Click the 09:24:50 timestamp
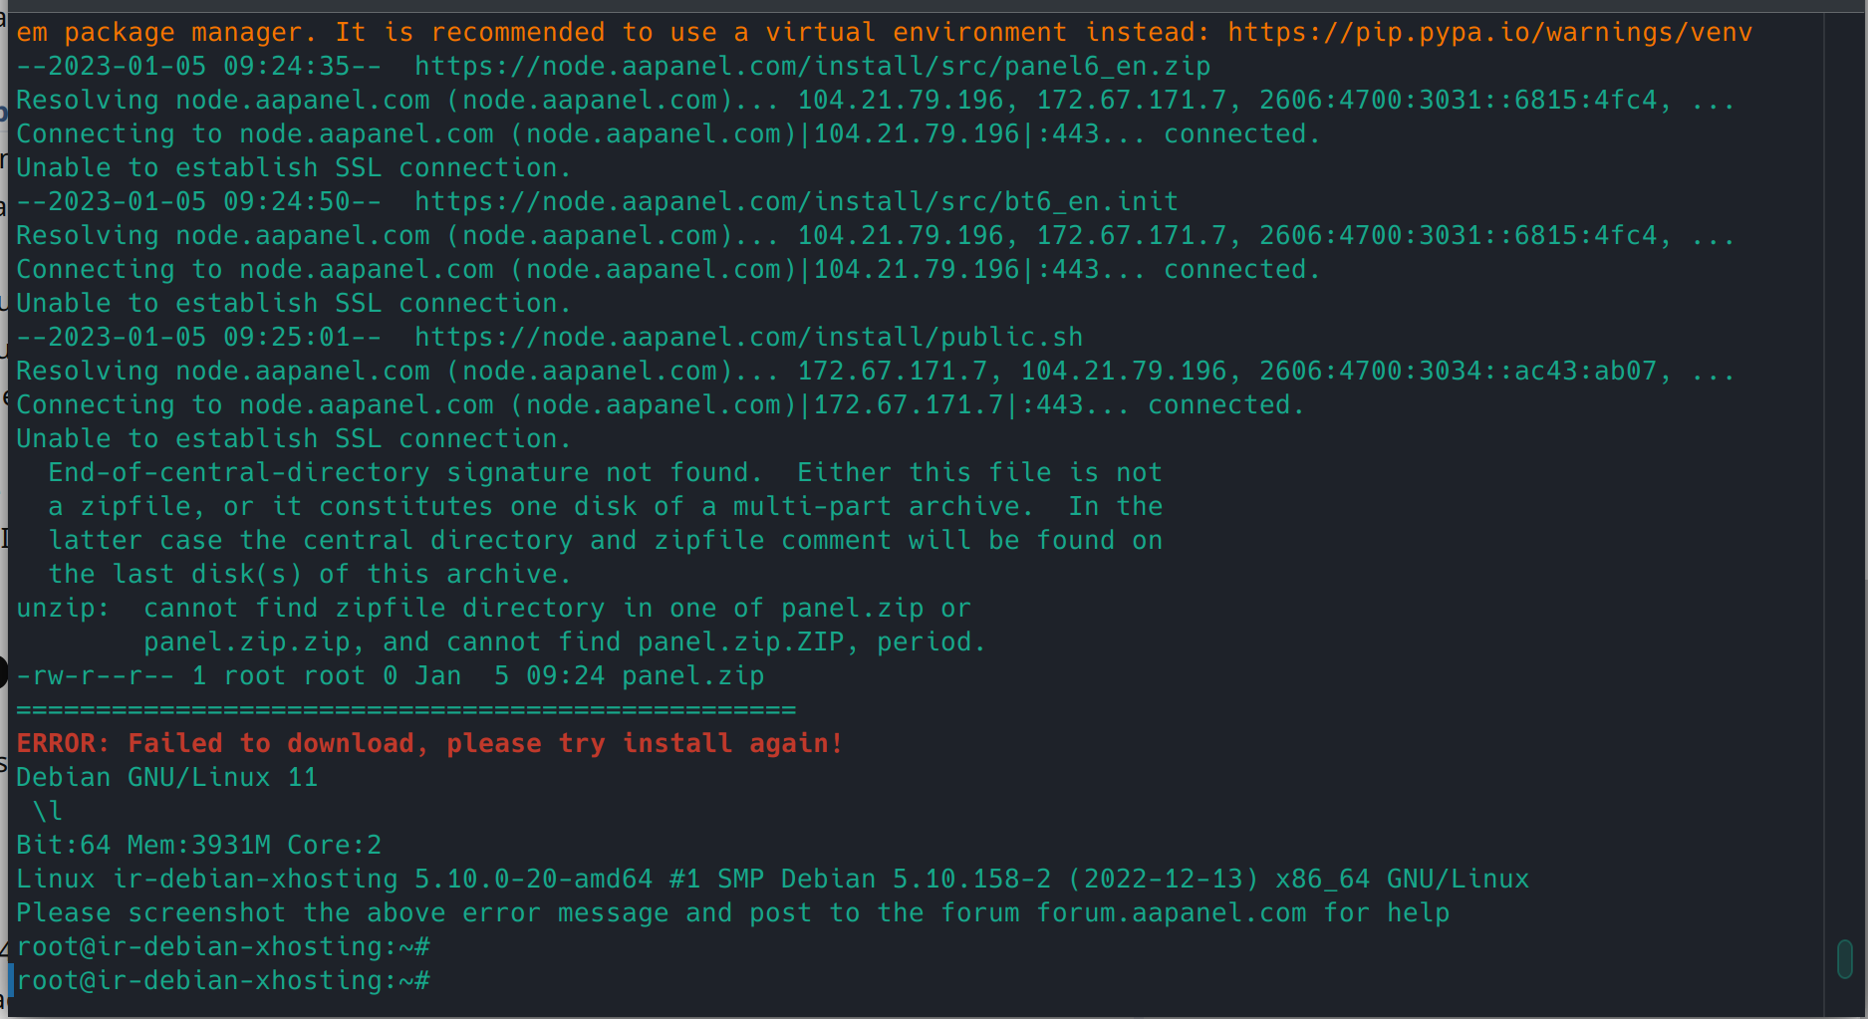Image resolution: width=1868 pixels, height=1019 pixels. coord(287,202)
